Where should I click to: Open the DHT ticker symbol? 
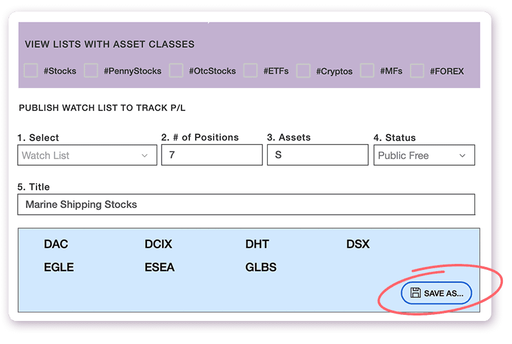pyautogui.click(x=257, y=245)
